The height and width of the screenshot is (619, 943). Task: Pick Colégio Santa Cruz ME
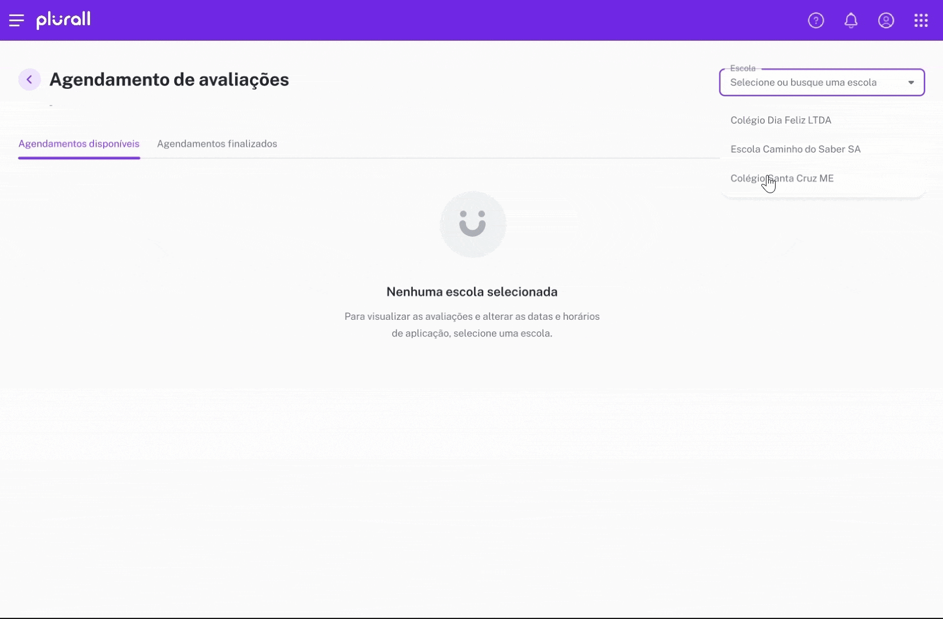781,178
